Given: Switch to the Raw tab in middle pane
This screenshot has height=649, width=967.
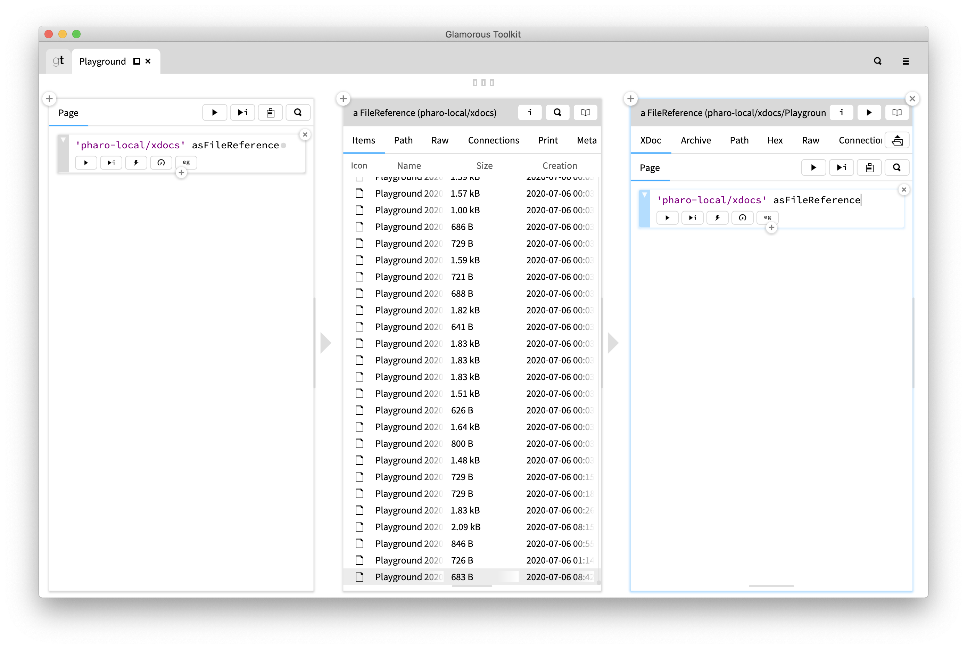Looking at the screenshot, I should [x=440, y=141].
